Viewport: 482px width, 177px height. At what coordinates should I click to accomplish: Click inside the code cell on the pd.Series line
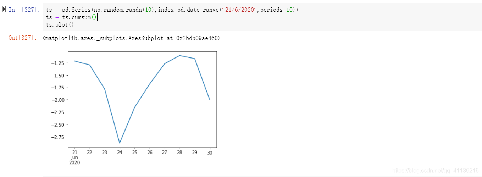172,10
